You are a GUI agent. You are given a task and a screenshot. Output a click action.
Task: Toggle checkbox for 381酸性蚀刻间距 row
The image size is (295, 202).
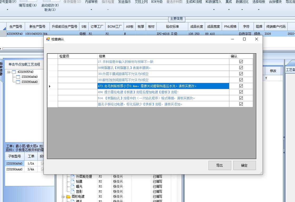[x=241, y=80]
